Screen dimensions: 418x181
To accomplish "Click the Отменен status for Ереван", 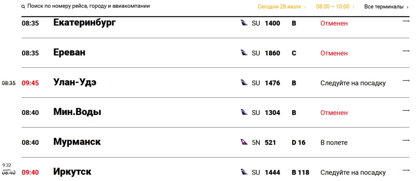I will pyautogui.click(x=334, y=53).
